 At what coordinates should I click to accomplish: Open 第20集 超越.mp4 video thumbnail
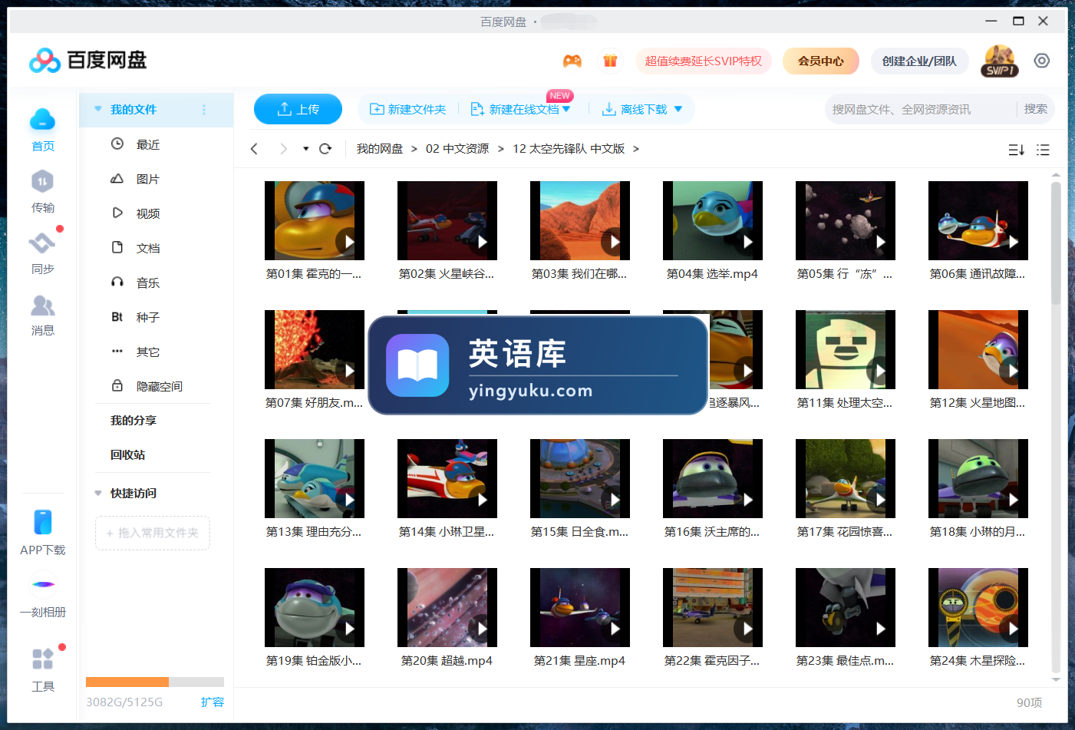click(x=447, y=607)
